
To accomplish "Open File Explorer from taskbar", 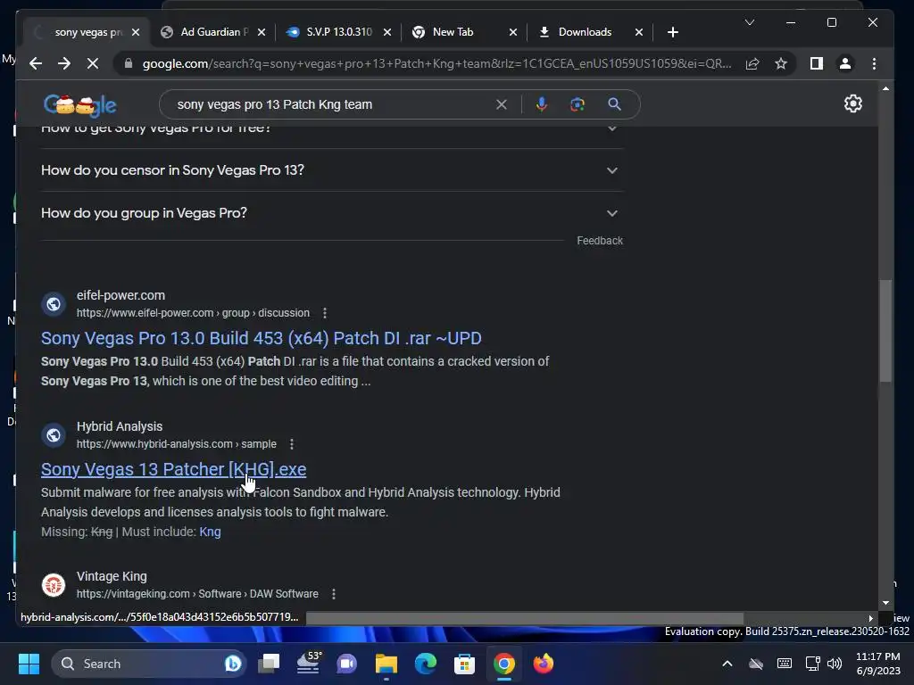I will (x=386, y=664).
